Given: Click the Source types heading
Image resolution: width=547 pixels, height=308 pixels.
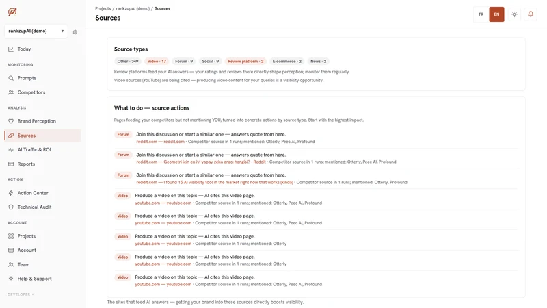Looking at the screenshot, I should pyautogui.click(x=131, y=49).
